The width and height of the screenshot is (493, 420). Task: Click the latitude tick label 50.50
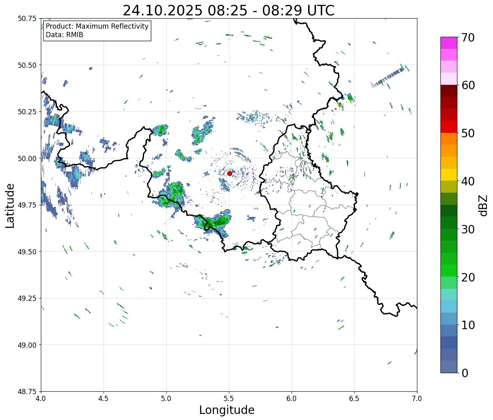27,65
